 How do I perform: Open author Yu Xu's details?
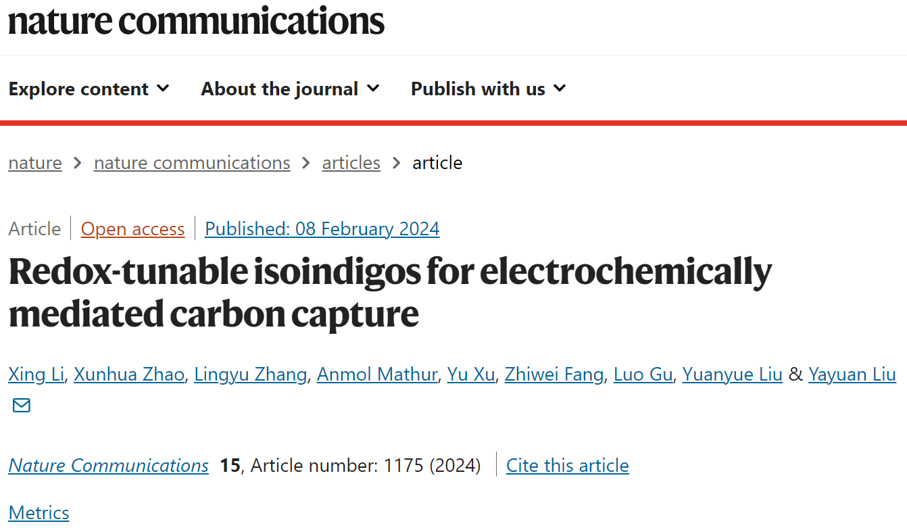[471, 374]
